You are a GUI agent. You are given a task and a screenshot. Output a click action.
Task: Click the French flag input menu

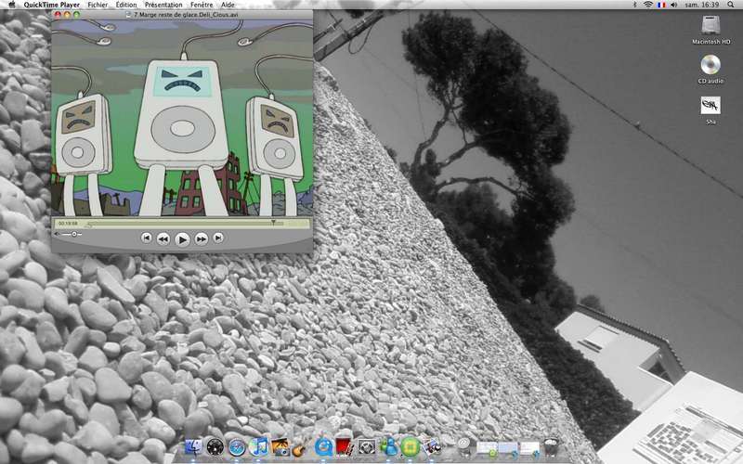(661, 5)
